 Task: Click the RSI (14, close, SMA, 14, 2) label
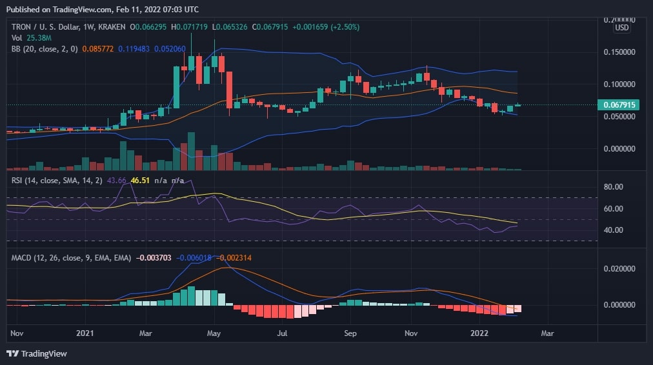click(57, 181)
